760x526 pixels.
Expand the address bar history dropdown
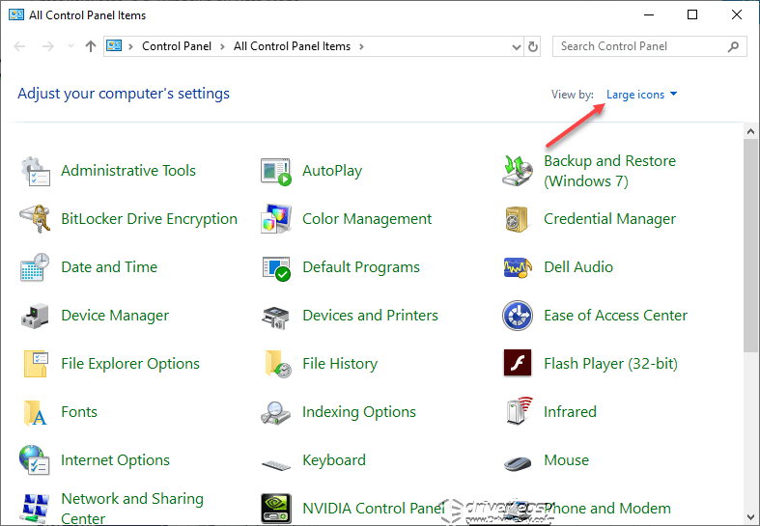coord(517,46)
